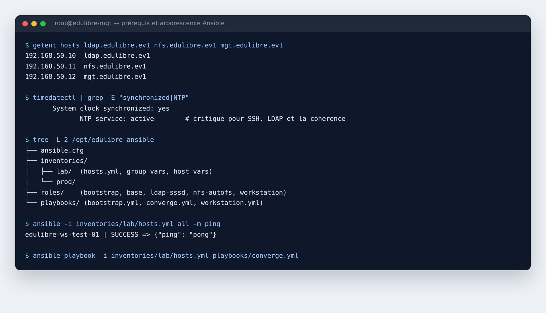Click the green maximize window button
Screen dimensions: 546x313
coord(43,24)
